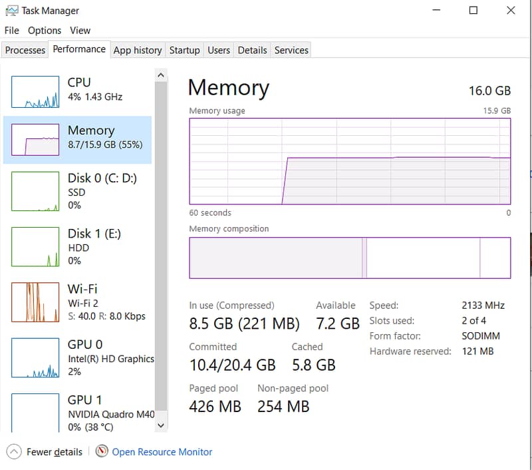
Task: Collapse view using Fewer details chevron
Action: pos(14,451)
